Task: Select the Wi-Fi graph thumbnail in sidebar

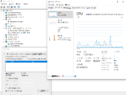Action: tap(53, 38)
